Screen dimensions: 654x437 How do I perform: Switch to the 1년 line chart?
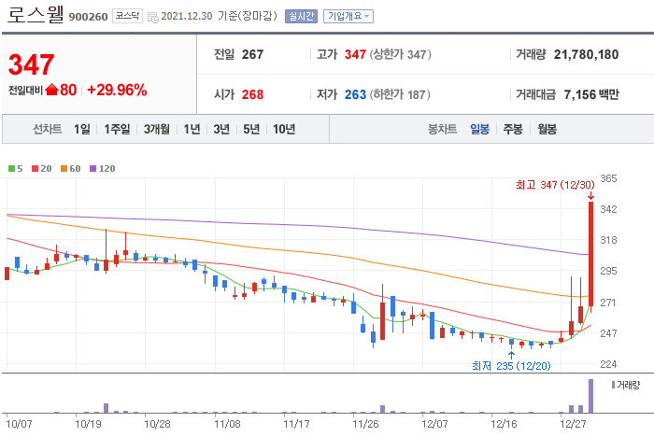click(192, 129)
